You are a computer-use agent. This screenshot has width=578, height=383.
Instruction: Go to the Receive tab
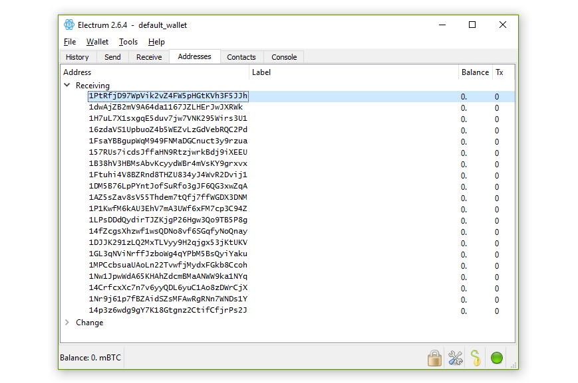coord(149,57)
